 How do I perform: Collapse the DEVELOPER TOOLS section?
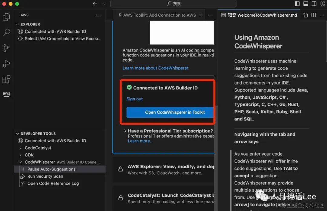point(18,134)
